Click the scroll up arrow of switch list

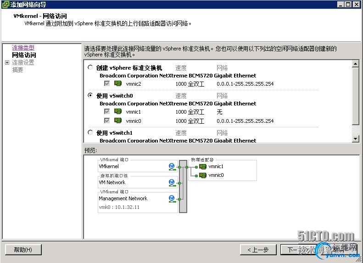point(355,64)
